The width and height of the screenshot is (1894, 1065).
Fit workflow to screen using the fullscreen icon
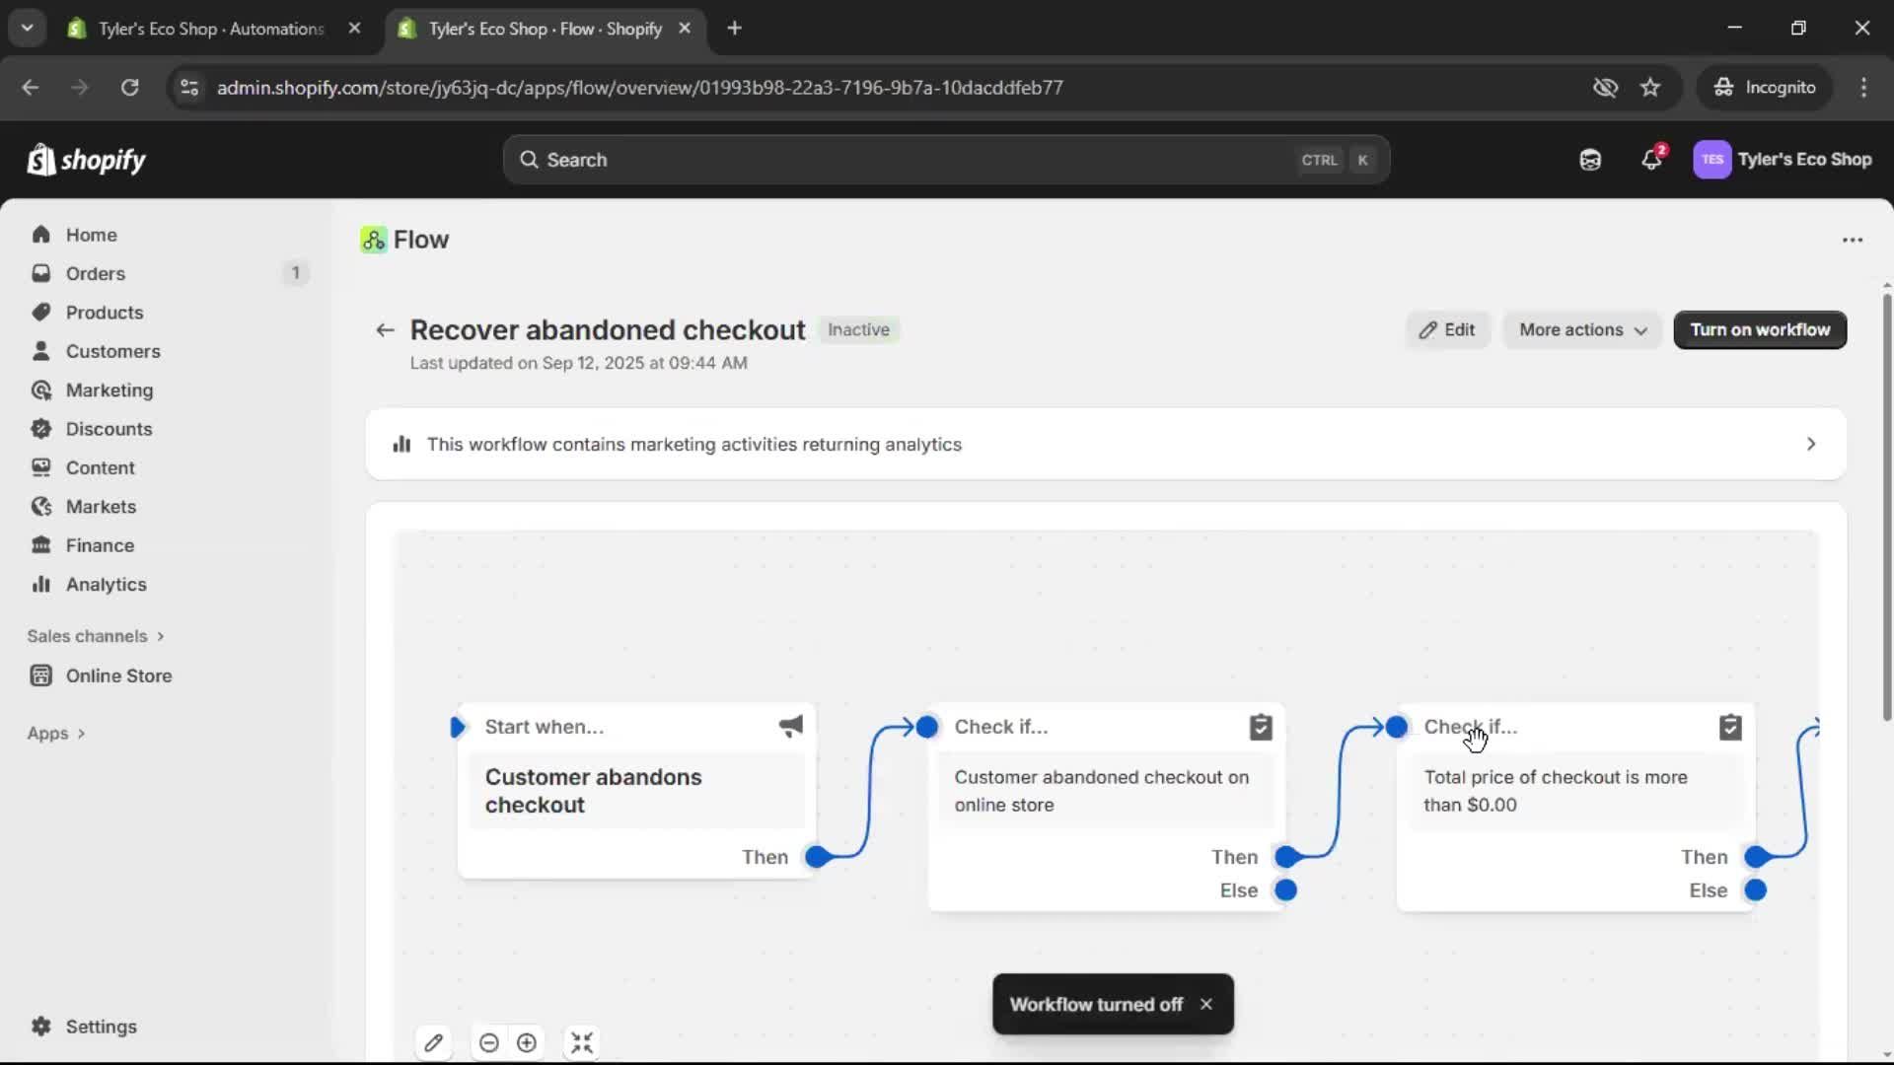click(x=582, y=1042)
